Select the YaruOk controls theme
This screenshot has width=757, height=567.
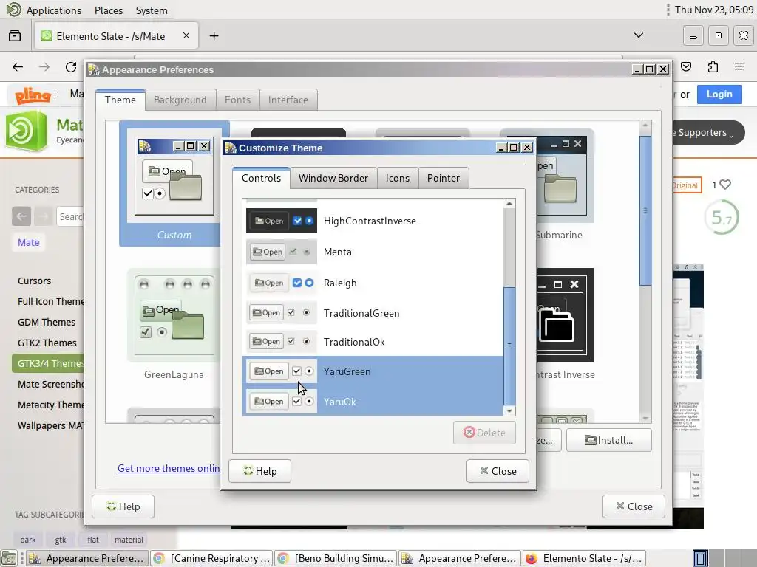[x=373, y=401]
